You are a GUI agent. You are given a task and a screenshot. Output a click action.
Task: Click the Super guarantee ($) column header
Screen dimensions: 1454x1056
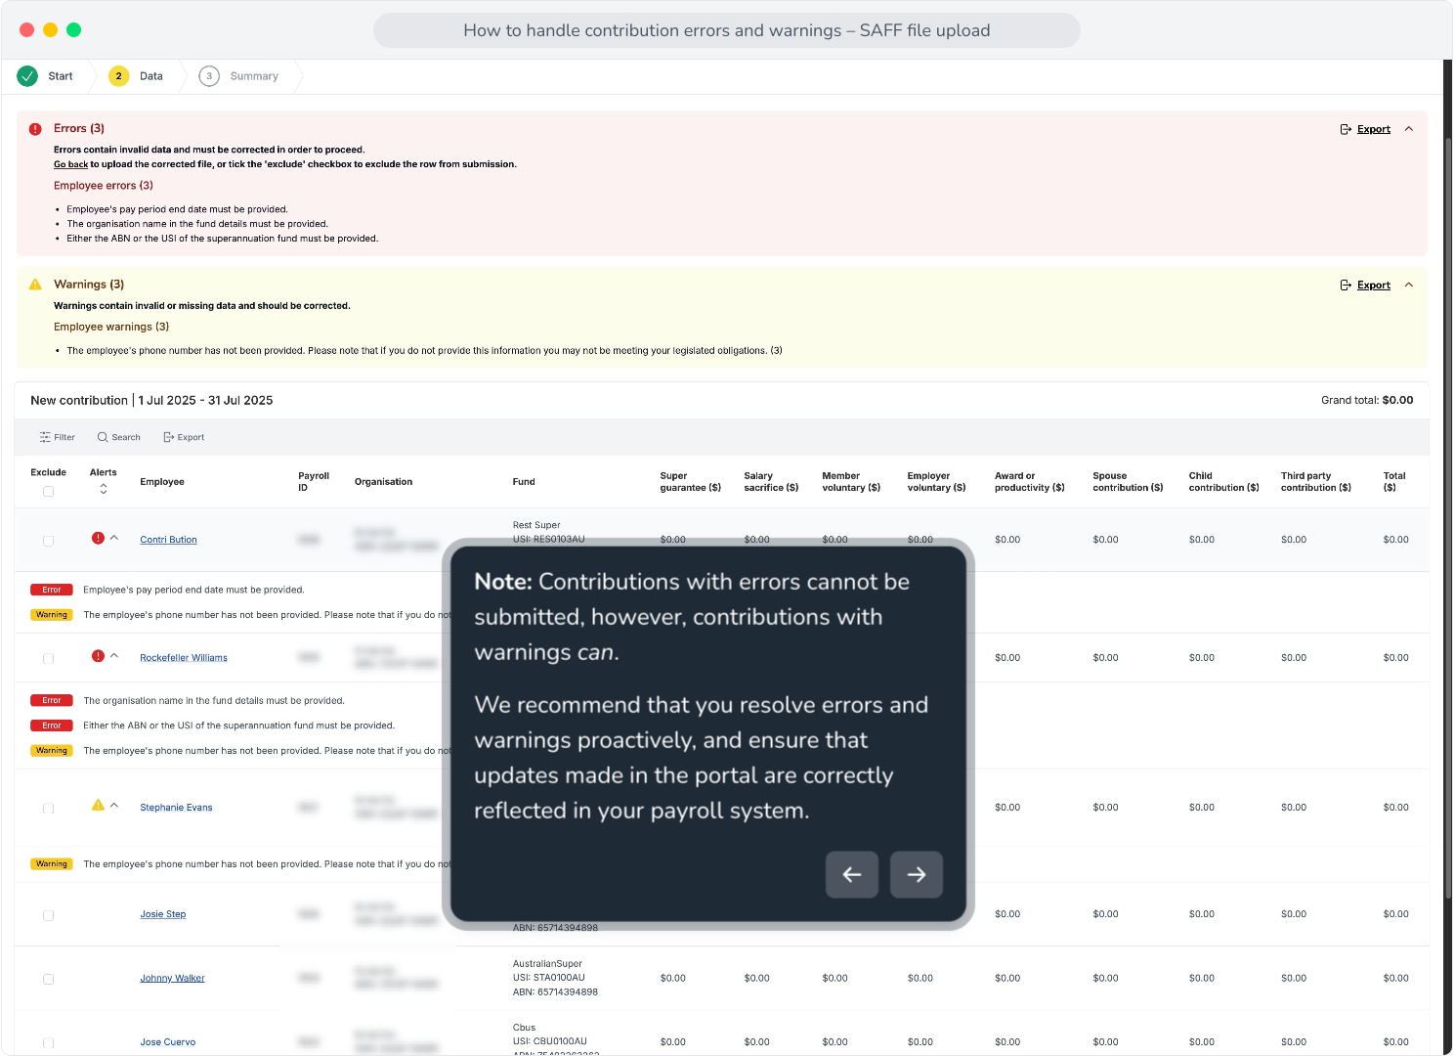[x=690, y=482]
